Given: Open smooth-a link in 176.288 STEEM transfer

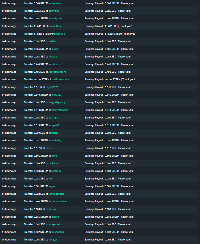Looking at the screenshot, I should (60, 34).
